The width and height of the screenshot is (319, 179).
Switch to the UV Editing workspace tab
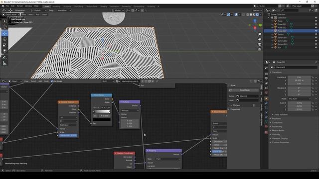pos(79,6)
